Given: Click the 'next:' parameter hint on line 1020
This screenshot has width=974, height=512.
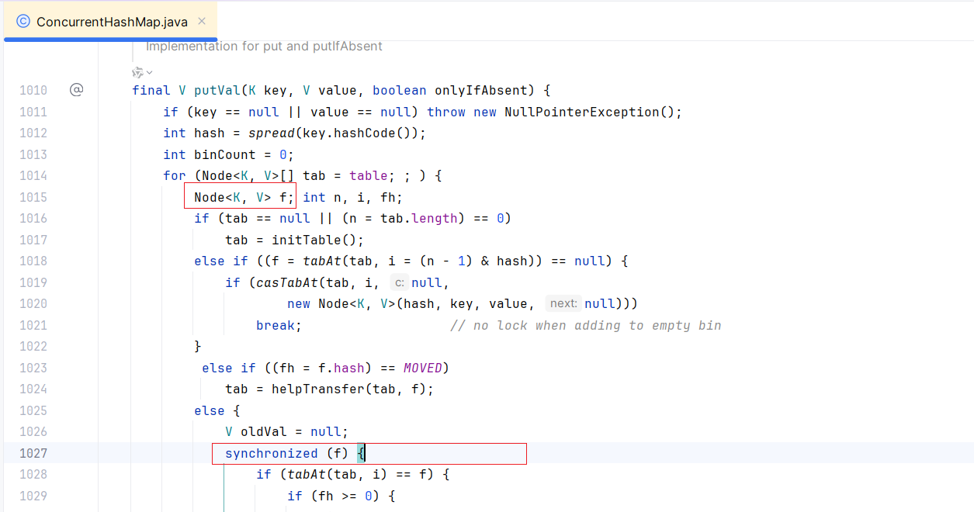Looking at the screenshot, I should pos(563,304).
